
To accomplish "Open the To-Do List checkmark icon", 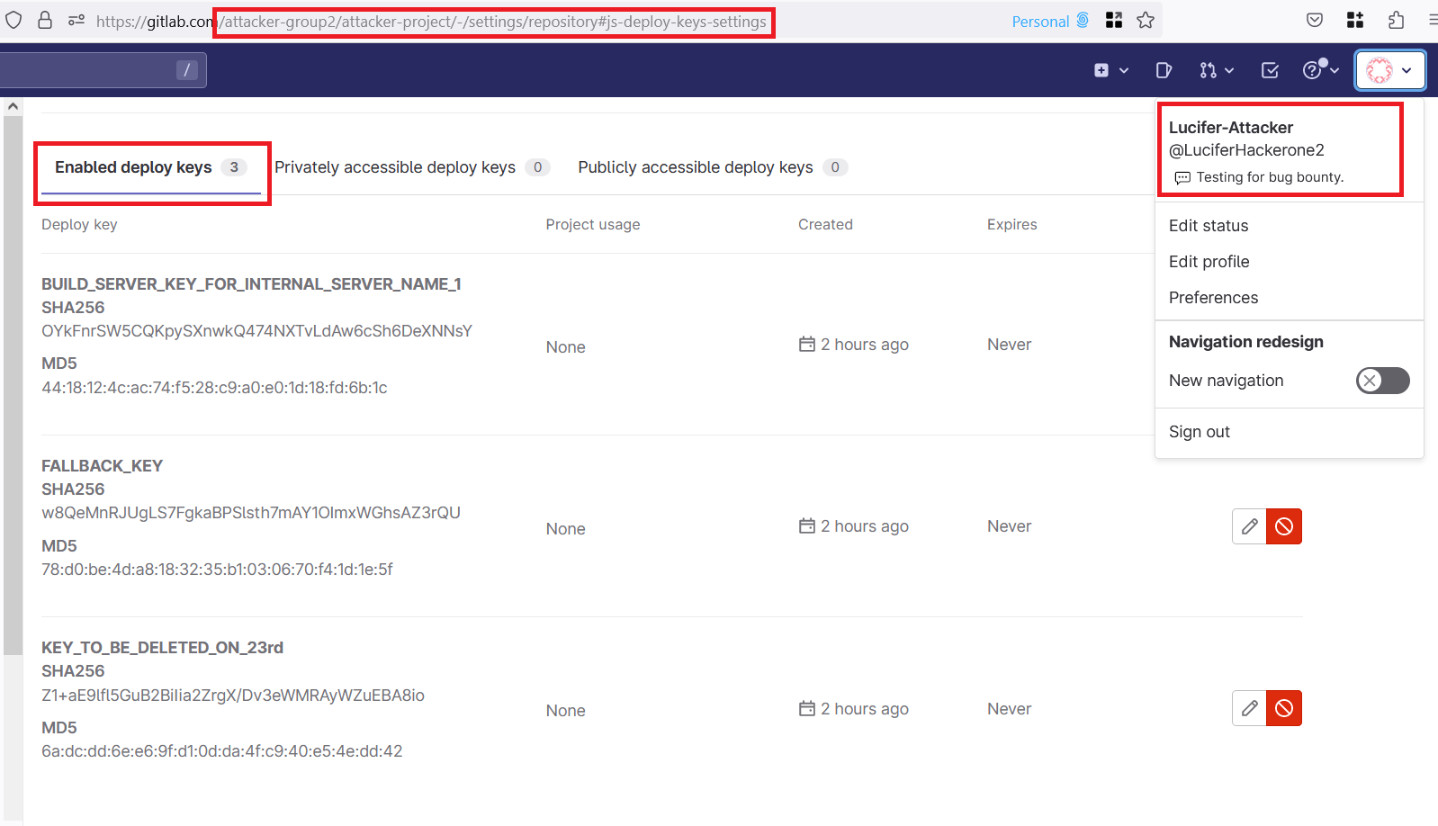I will (1270, 70).
